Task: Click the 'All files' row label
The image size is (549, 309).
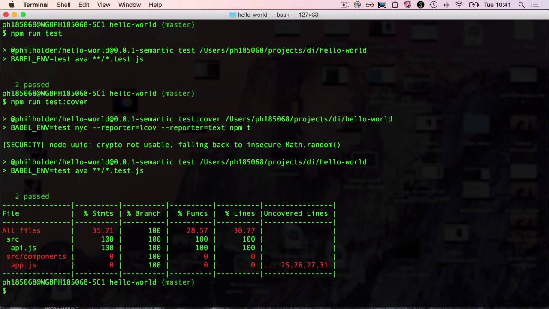Action: click(21, 231)
